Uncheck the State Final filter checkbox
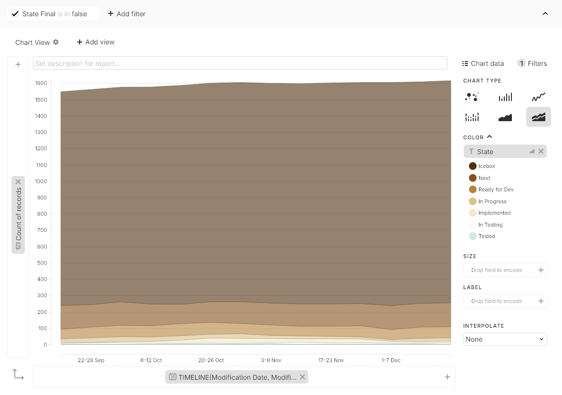 (x=15, y=14)
